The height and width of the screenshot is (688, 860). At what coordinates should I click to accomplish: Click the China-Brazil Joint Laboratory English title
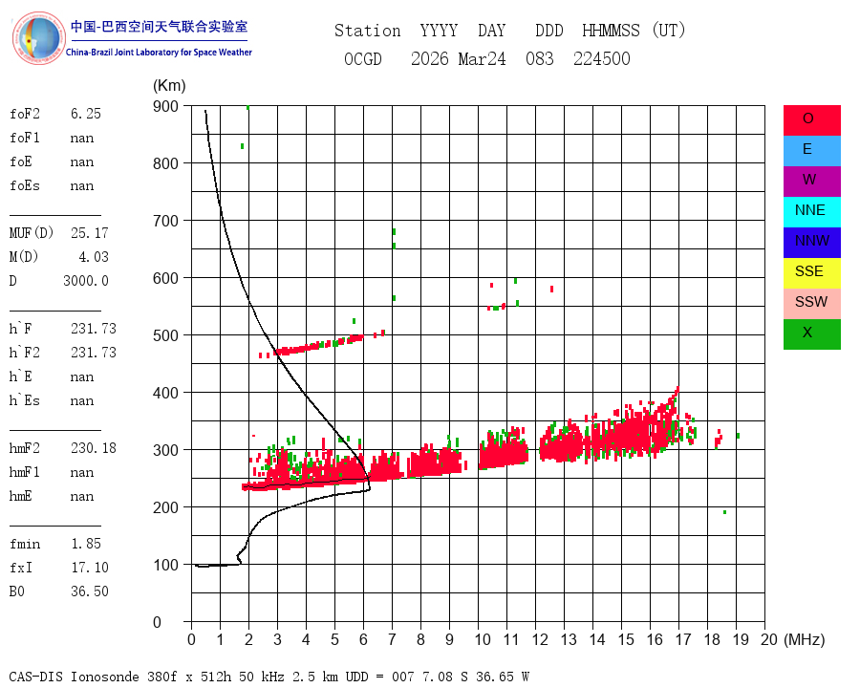point(159,53)
